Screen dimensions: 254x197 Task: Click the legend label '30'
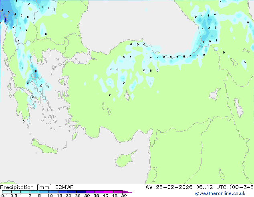click(87, 195)
